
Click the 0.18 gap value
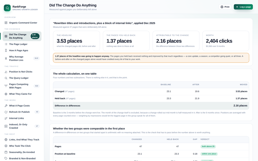pyautogui.click(x=195, y=154)
